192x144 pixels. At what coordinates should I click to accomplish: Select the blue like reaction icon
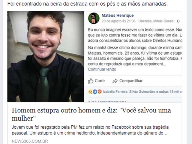[x=95, y=92]
